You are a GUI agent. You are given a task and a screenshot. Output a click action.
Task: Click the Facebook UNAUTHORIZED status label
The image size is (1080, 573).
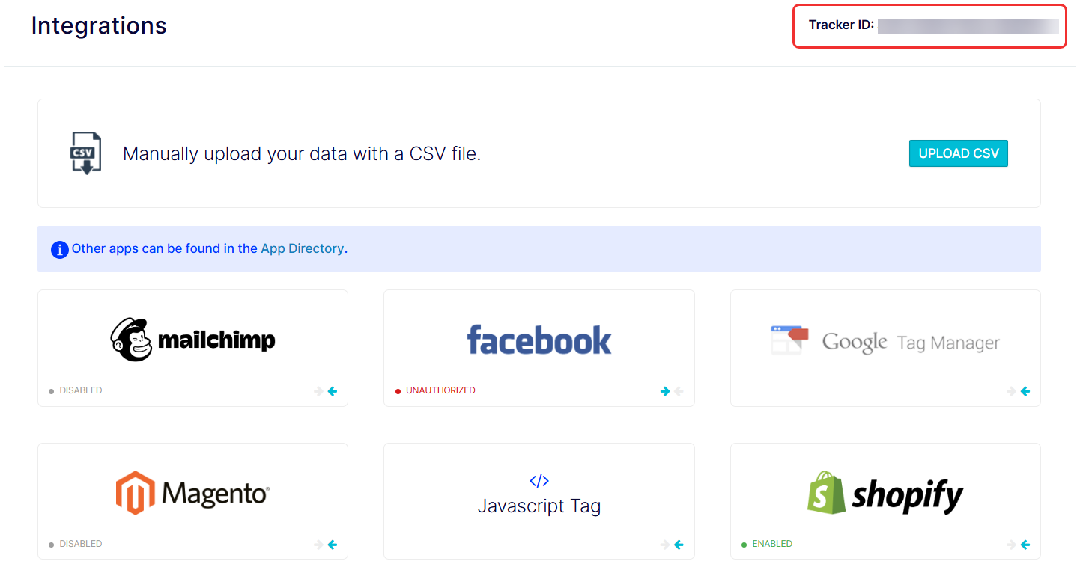tap(440, 390)
